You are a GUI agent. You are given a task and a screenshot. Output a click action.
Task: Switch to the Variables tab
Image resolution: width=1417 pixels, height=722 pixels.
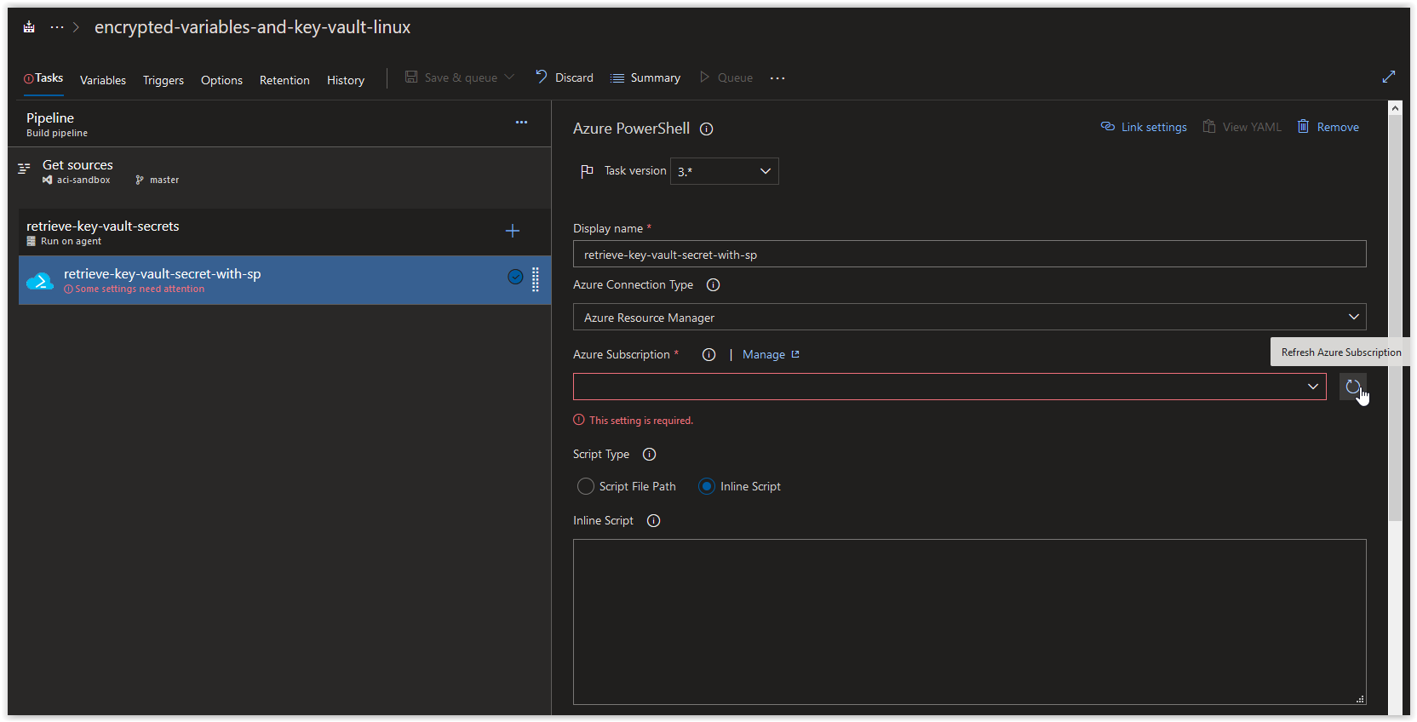click(103, 80)
